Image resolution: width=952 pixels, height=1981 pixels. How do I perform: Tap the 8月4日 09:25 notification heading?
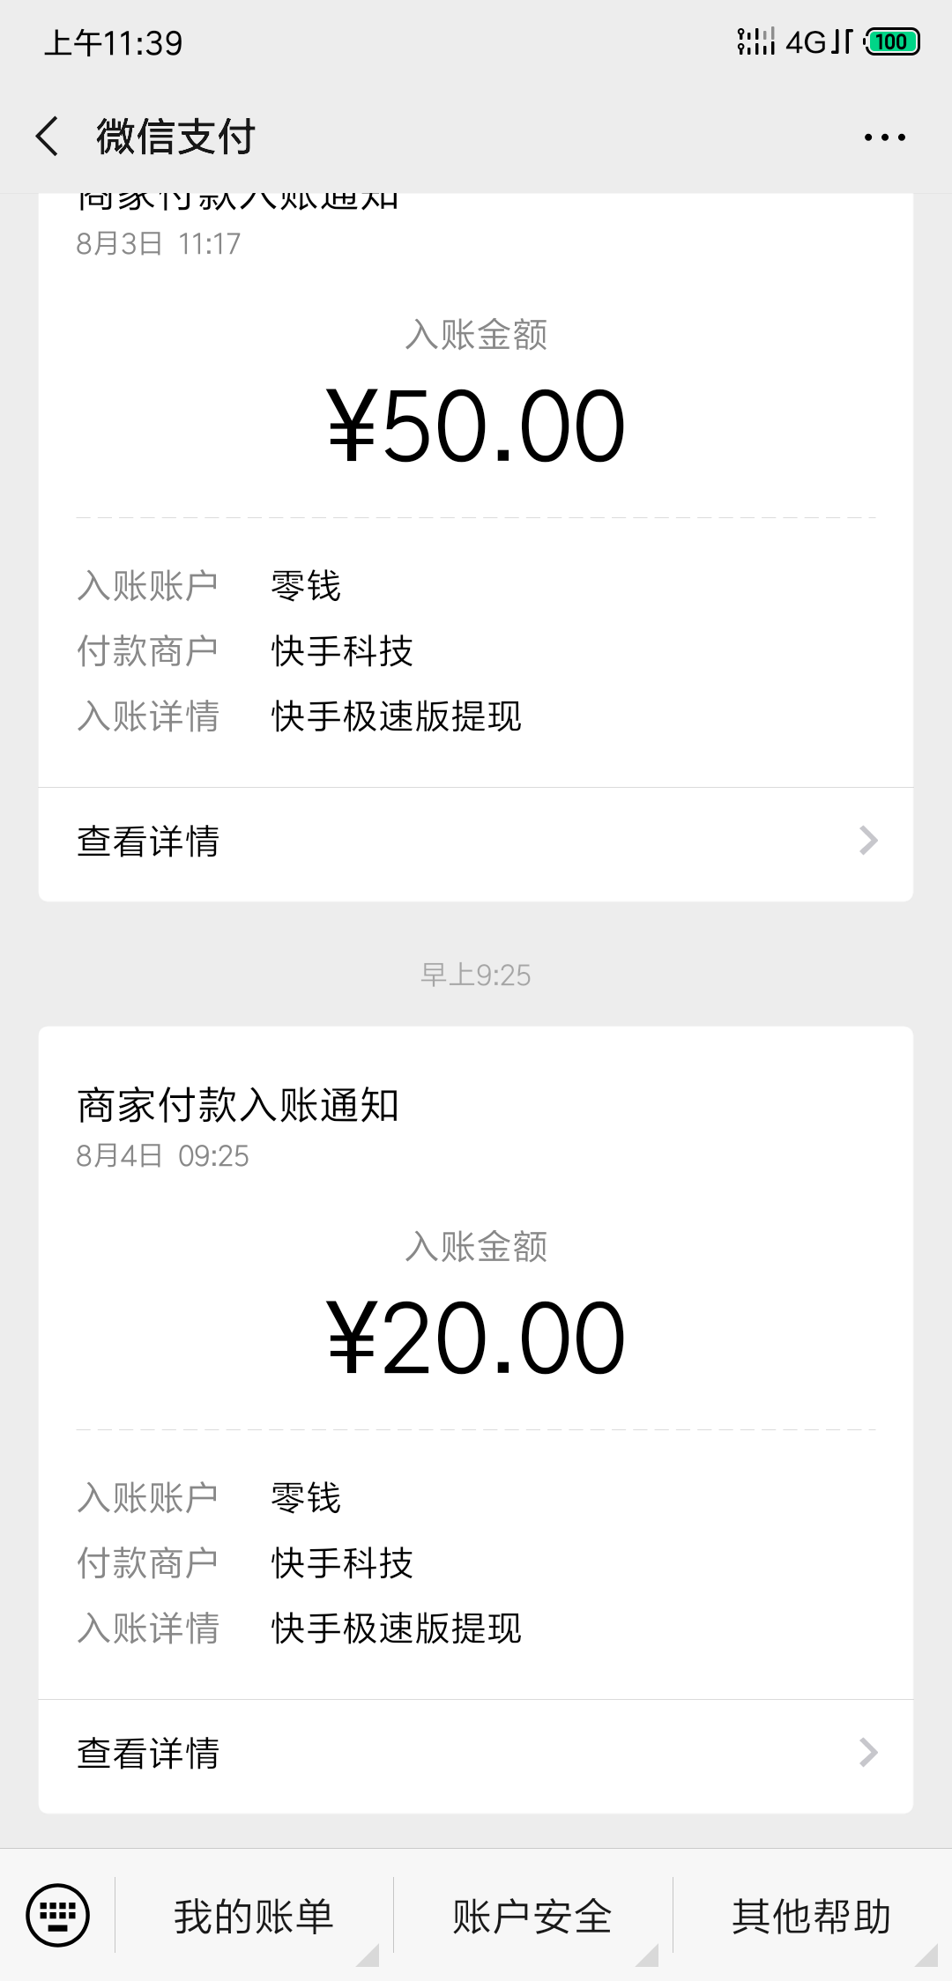click(x=238, y=1106)
